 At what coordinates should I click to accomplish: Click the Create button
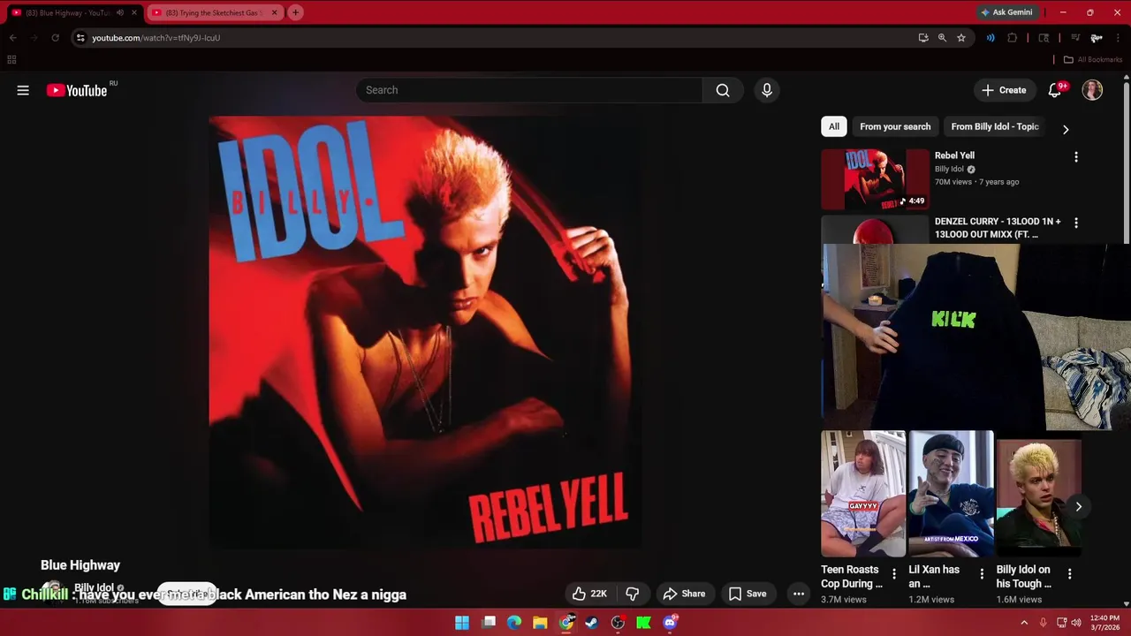tap(1004, 90)
